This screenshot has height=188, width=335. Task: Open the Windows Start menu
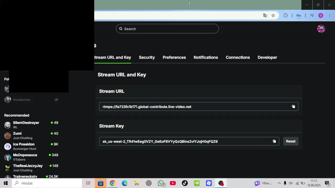(5, 183)
